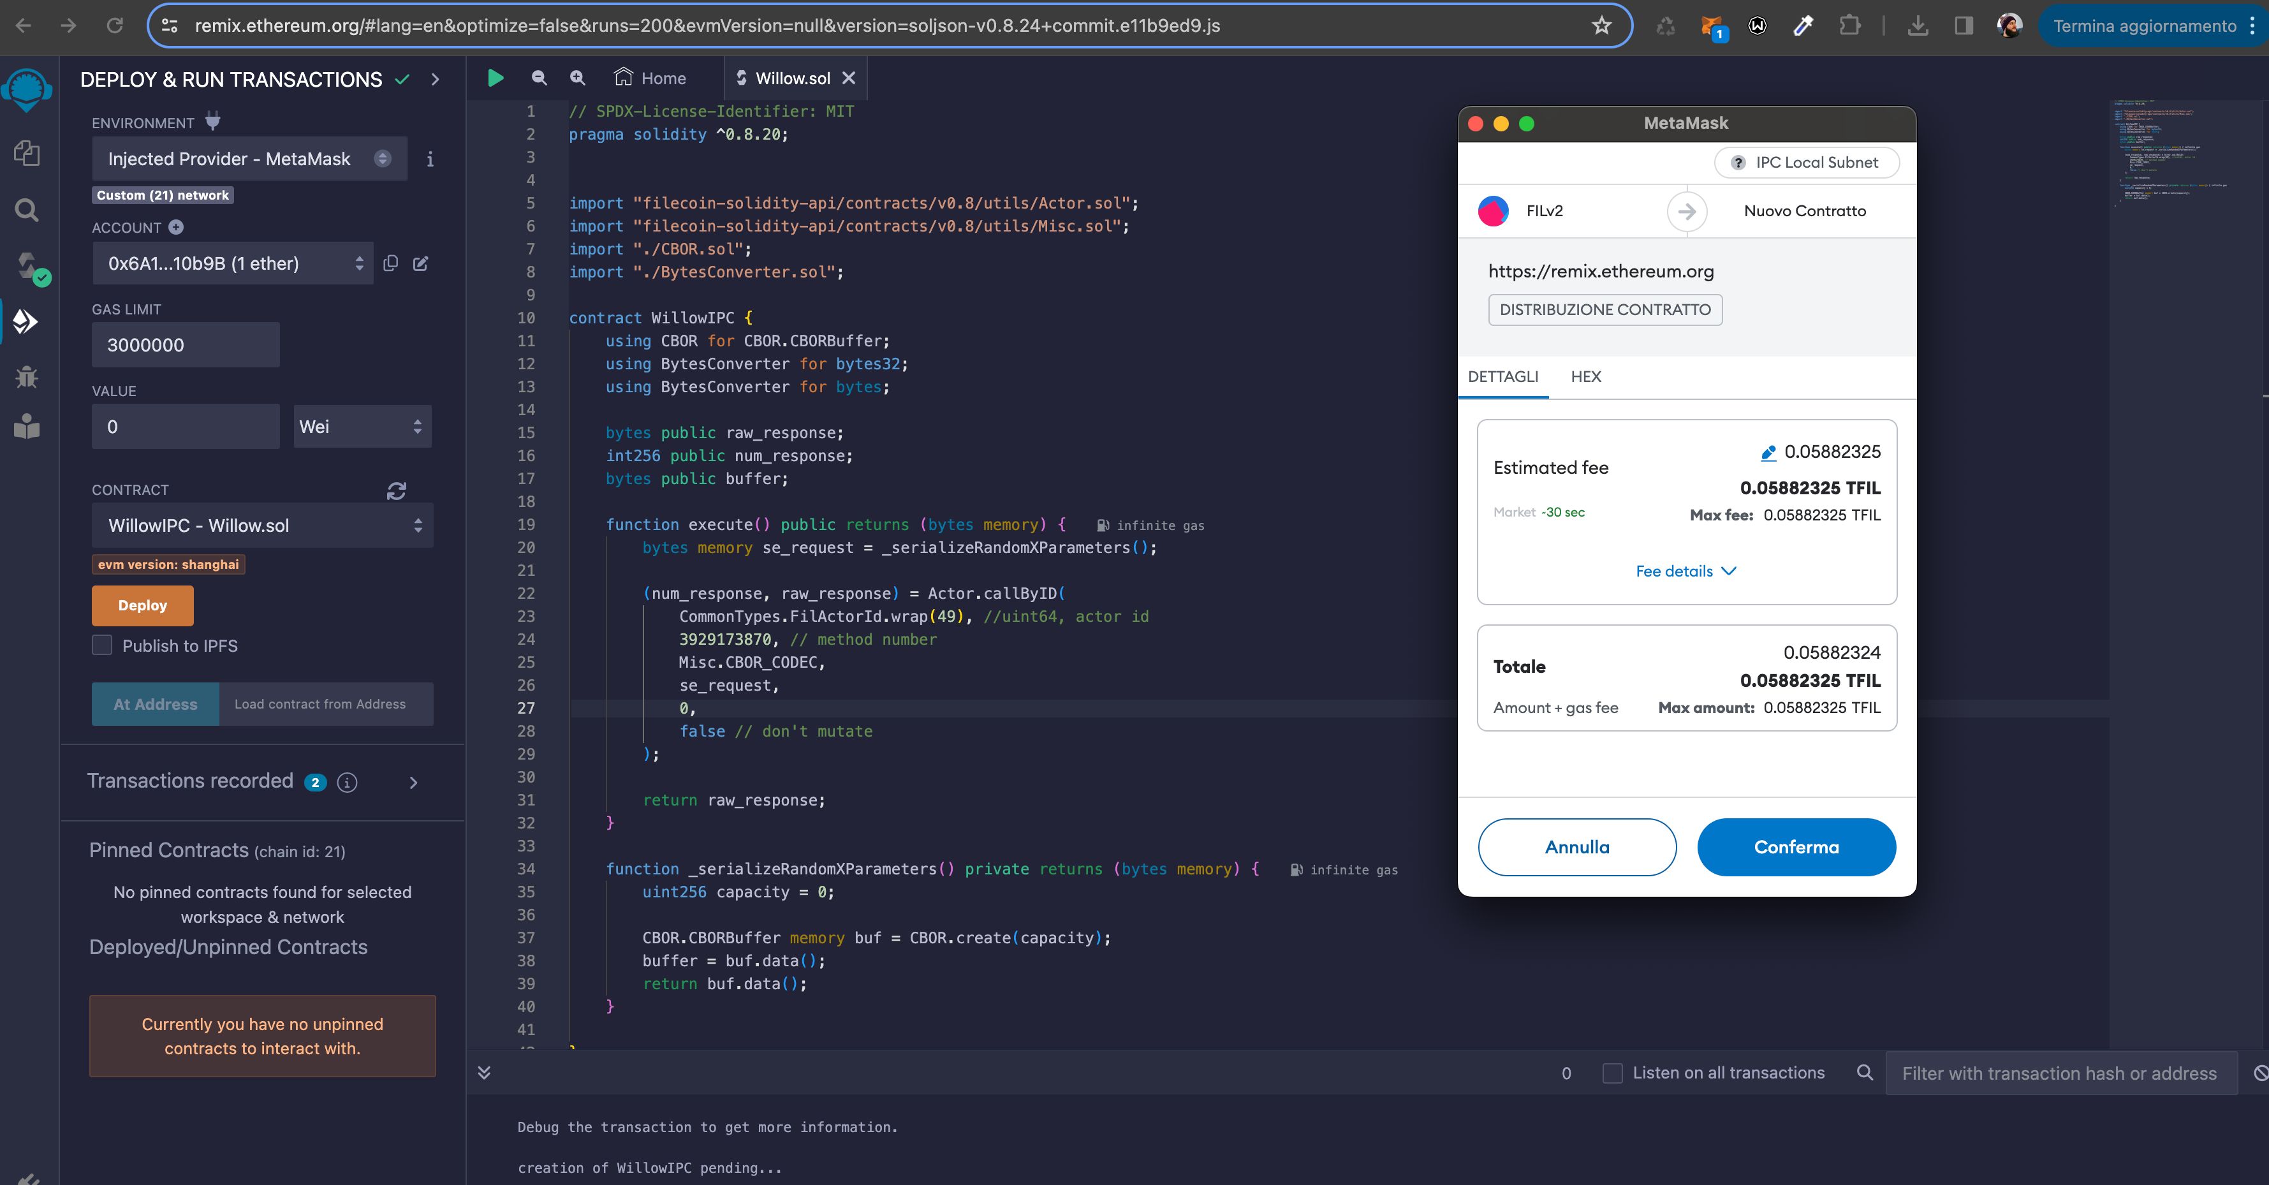The height and width of the screenshot is (1185, 2269).
Task: Click Annulla to reject transaction
Action: [x=1576, y=847]
